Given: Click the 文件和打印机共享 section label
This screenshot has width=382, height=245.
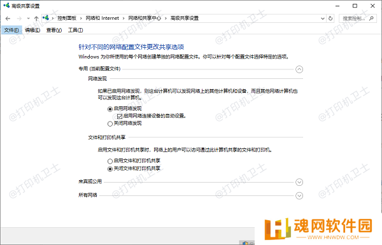Looking at the screenshot, I should (x=107, y=137).
